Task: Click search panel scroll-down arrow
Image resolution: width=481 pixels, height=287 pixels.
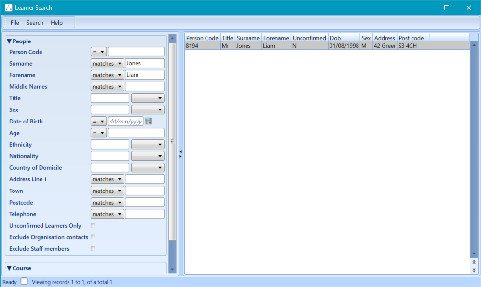Action: [172, 270]
